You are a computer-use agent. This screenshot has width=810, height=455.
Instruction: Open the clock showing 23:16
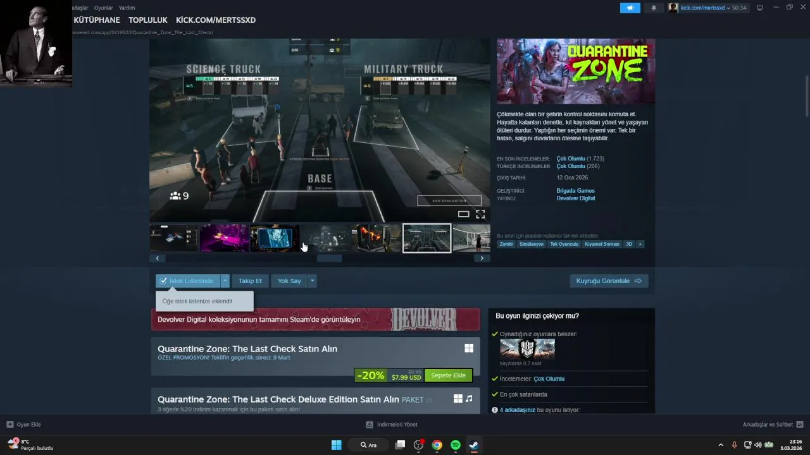pos(791,445)
